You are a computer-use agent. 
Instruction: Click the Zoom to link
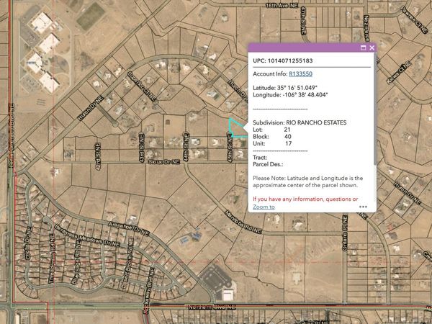click(264, 207)
